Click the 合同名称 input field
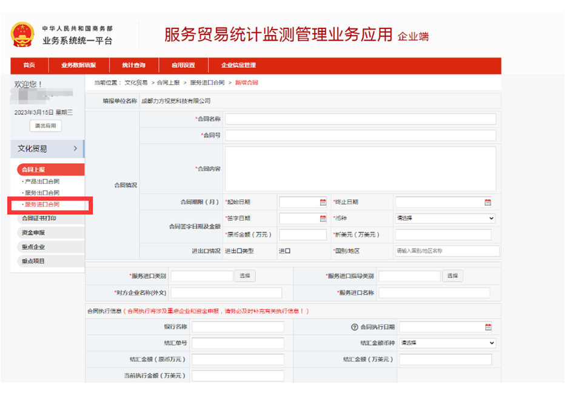Viewport: 565px width, 393px height. pos(360,119)
